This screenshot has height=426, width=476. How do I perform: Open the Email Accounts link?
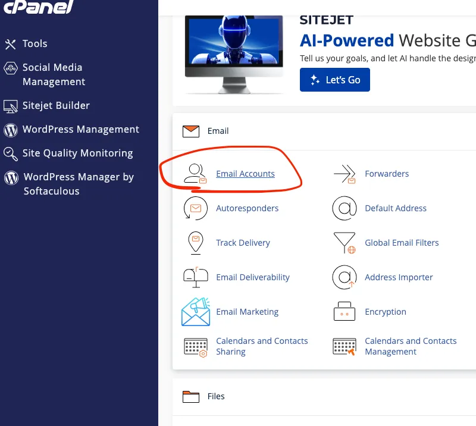pyautogui.click(x=245, y=174)
